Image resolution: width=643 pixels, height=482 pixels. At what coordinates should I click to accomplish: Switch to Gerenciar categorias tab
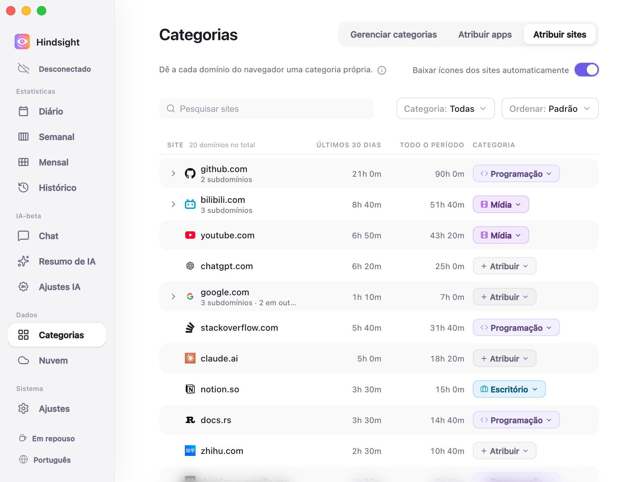point(394,34)
